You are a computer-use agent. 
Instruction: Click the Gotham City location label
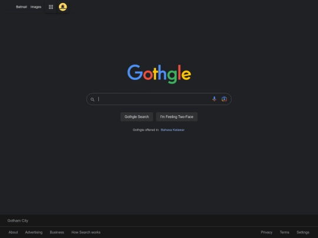click(18, 220)
